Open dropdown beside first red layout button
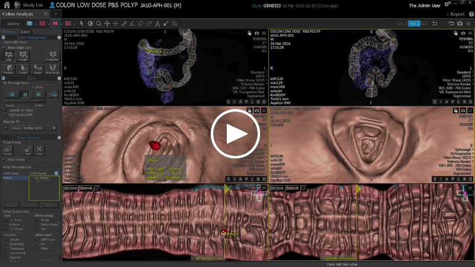This screenshot has width=475, height=267. point(49,24)
